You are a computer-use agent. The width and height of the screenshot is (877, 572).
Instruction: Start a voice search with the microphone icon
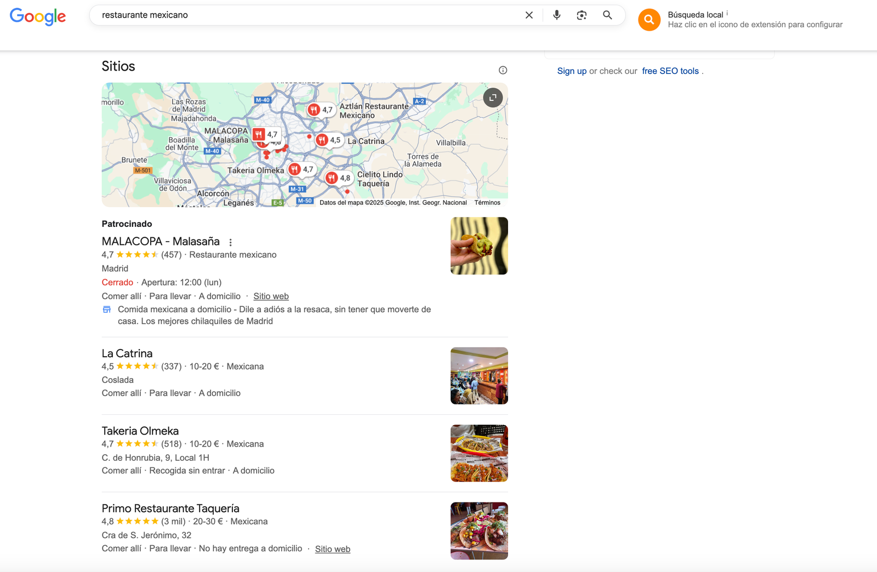click(x=556, y=15)
